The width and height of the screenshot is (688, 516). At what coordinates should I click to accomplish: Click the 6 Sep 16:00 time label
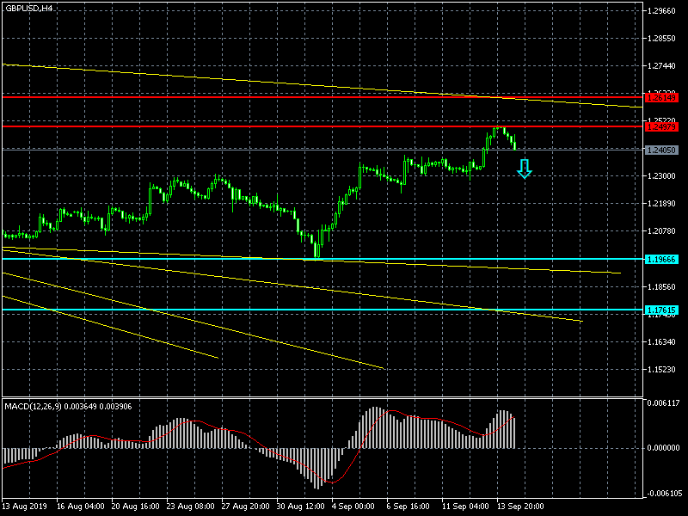pyautogui.click(x=408, y=507)
